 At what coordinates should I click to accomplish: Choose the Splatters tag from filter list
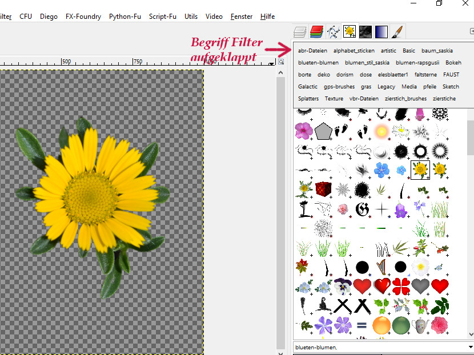(308, 99)
